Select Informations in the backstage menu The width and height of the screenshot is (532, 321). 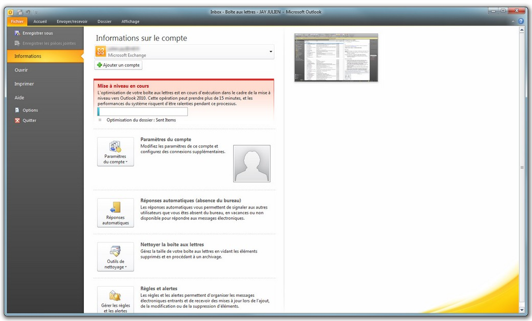click(x=45, y=56)
